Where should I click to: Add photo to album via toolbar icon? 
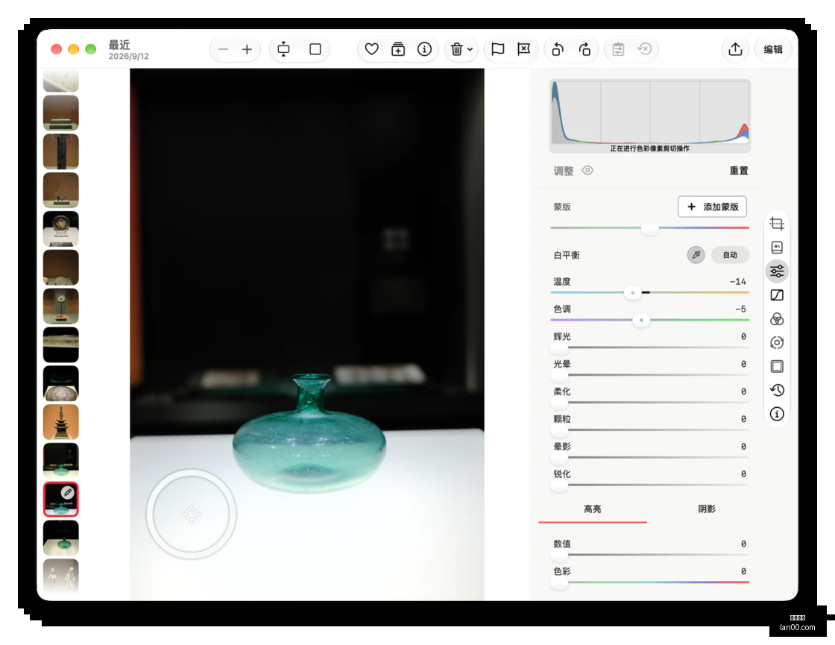click(398, 49)
